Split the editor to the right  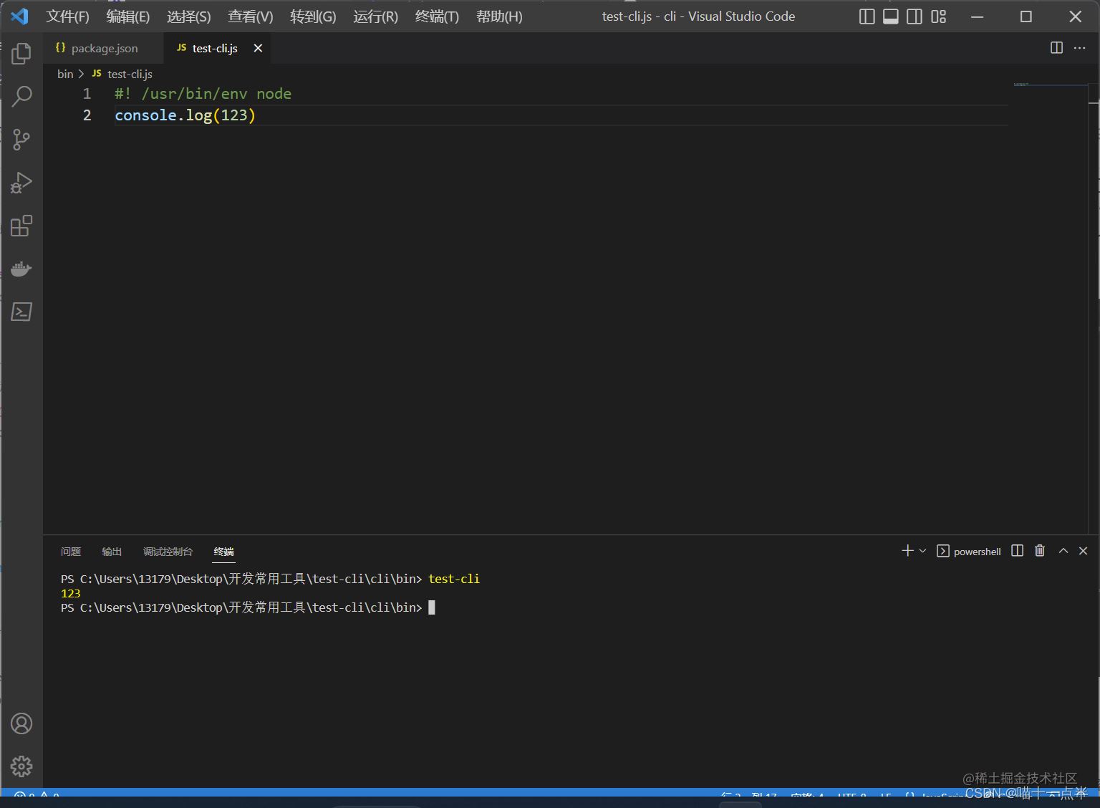1056,47
